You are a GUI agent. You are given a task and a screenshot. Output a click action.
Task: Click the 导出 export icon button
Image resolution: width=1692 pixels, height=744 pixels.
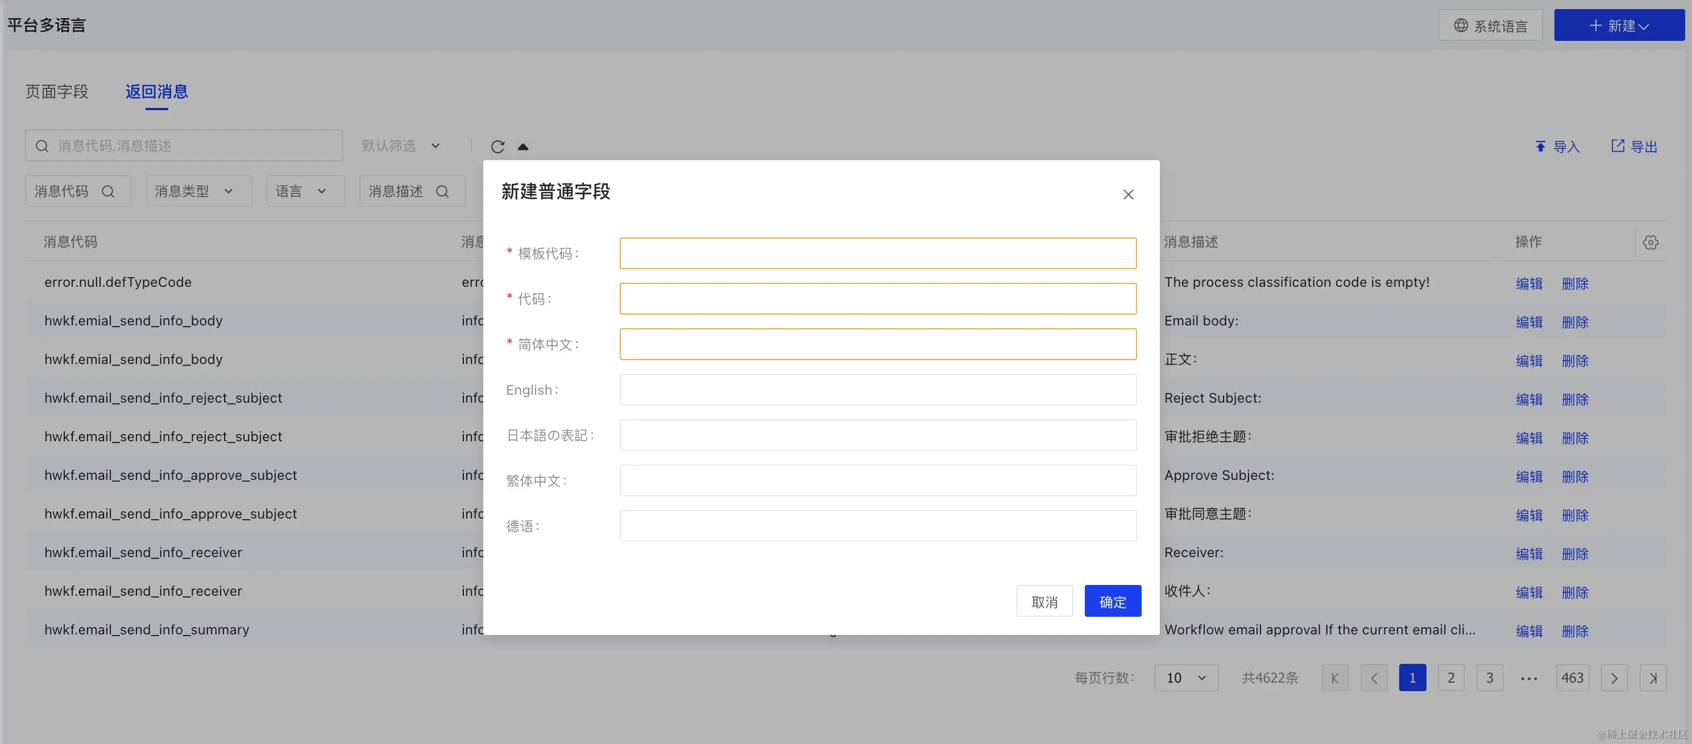tap(1633, 147)
